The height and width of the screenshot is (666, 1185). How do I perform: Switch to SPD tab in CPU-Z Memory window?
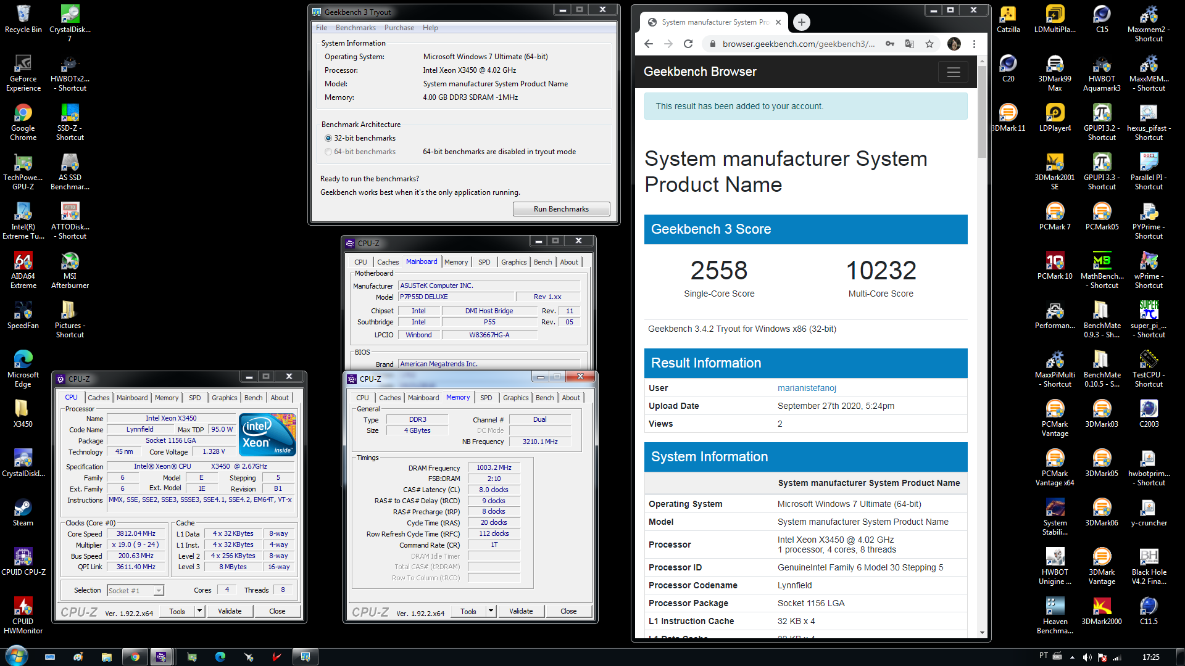tap(486, 398)
